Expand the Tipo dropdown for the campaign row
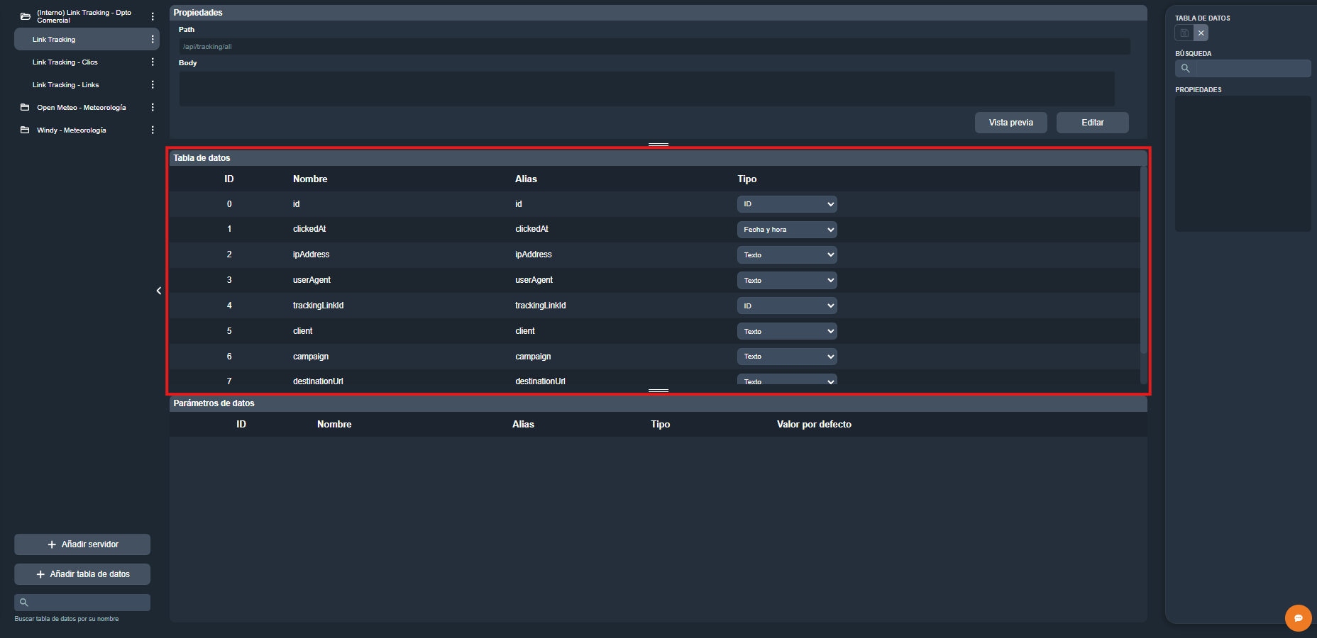This screenshot has width=1317, height=638. click(x=786, y=357)
